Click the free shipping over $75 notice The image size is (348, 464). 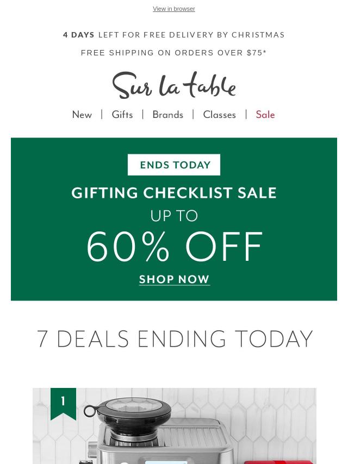click(174, 53)
